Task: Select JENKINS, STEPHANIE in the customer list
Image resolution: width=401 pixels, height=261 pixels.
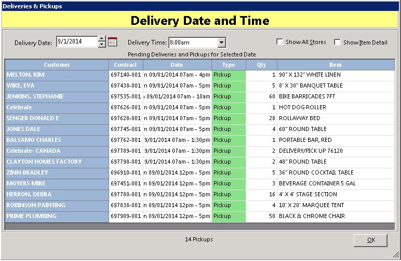Action: (57, 96)
